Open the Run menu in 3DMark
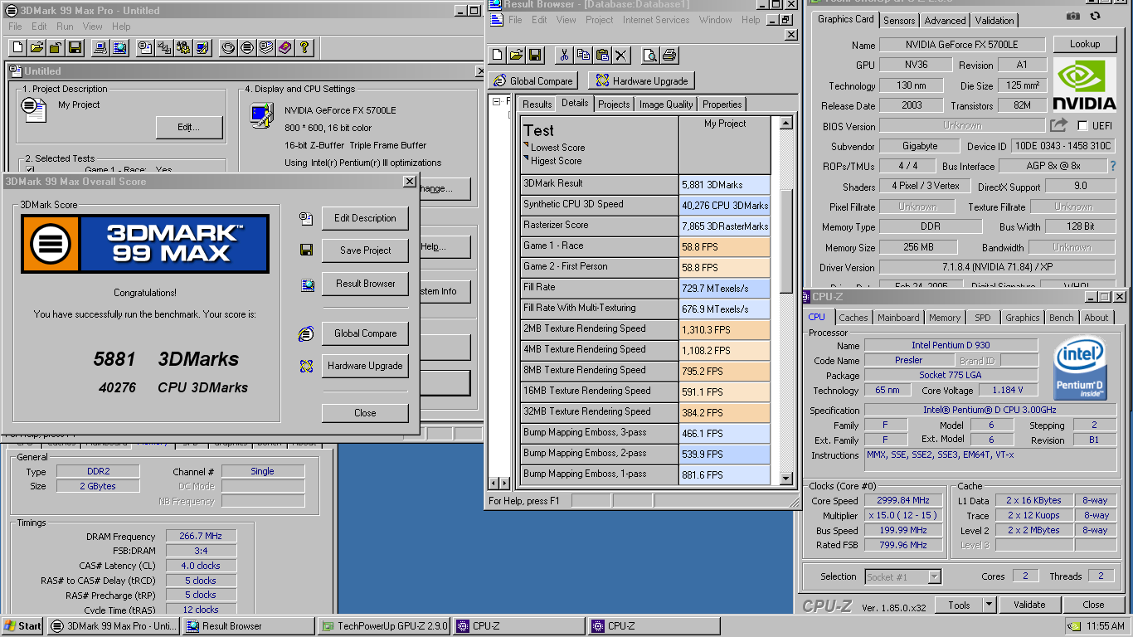 [65, 27]
